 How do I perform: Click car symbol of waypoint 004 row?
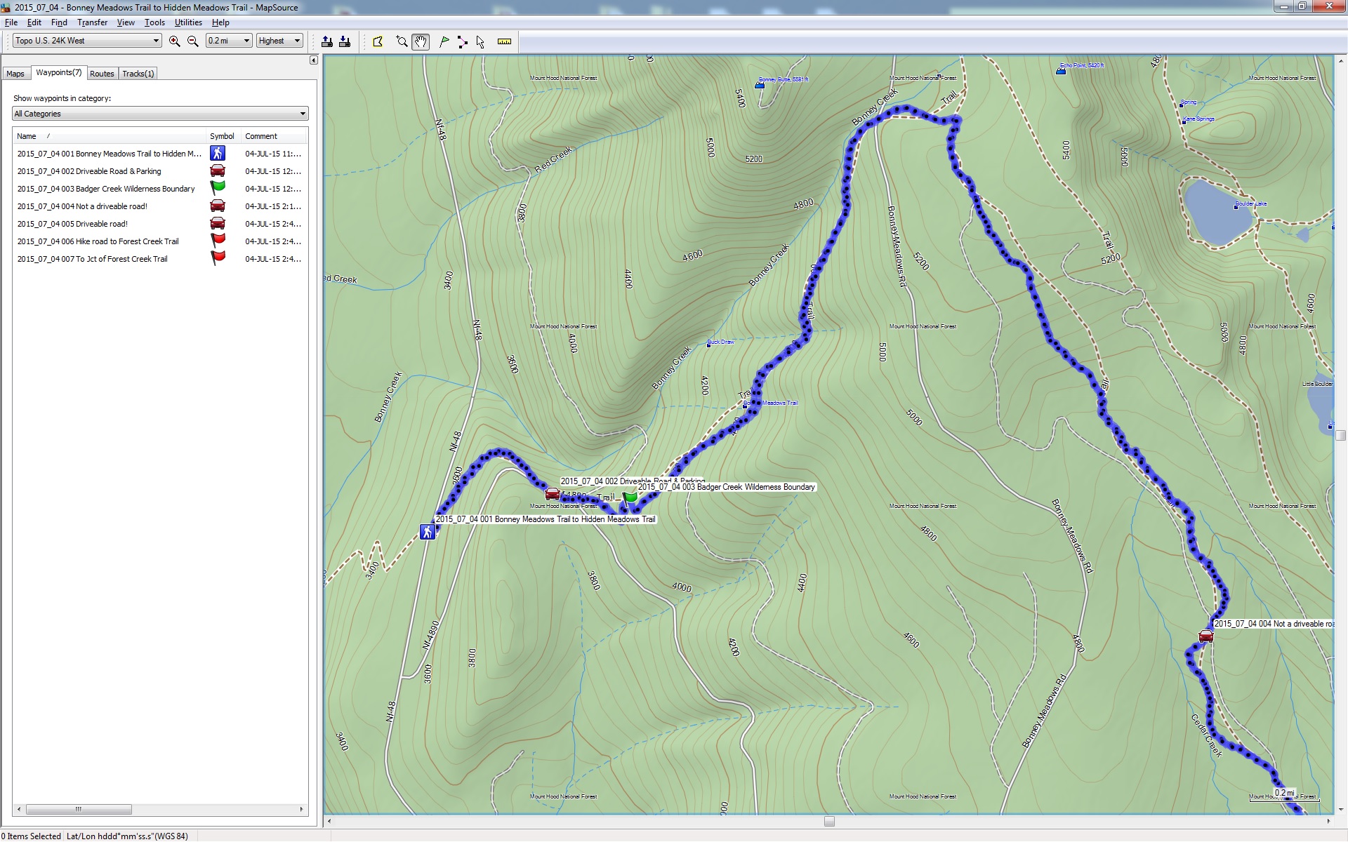coord(218,206)
